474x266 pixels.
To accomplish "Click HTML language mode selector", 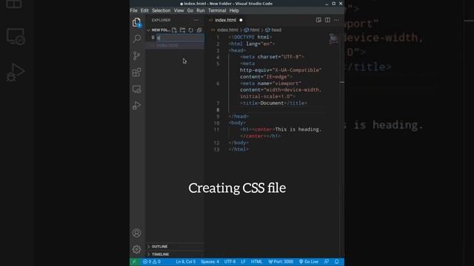I will [x=256, y=262].
